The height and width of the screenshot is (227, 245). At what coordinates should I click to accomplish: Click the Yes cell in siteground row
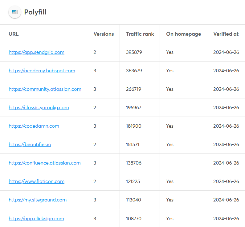[170, 200]
